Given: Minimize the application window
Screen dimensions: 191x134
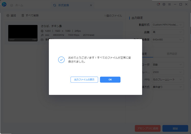Looking at the screenshot, I should click(x=175, y=4).
